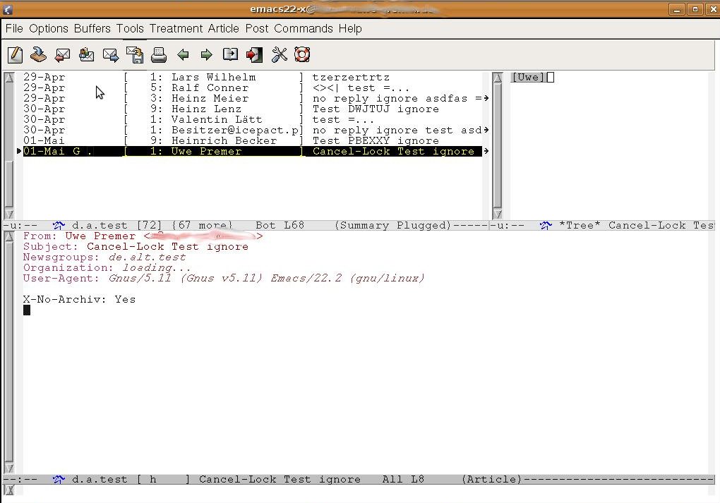Click the exit summary red door icon

click(x=254, y=55)
